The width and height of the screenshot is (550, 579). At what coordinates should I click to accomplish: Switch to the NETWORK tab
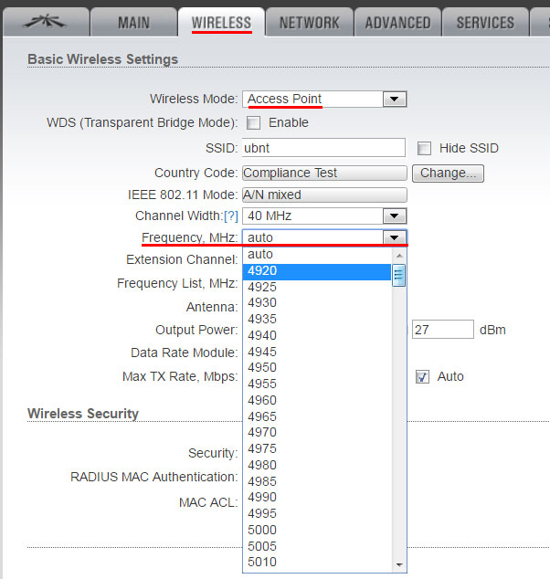coord(309,23)
